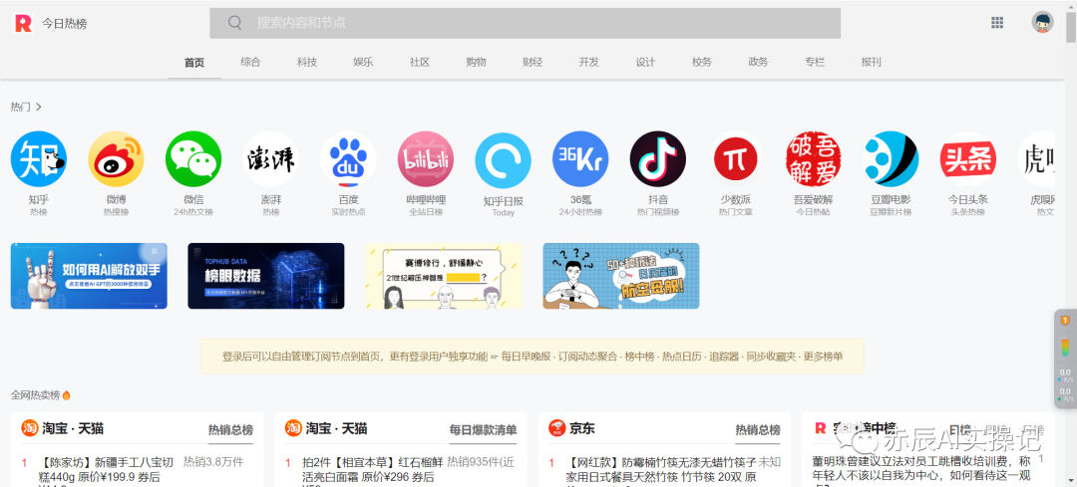
Task: Click the 每日早晚报 link in notice
Action: (526, 357)
